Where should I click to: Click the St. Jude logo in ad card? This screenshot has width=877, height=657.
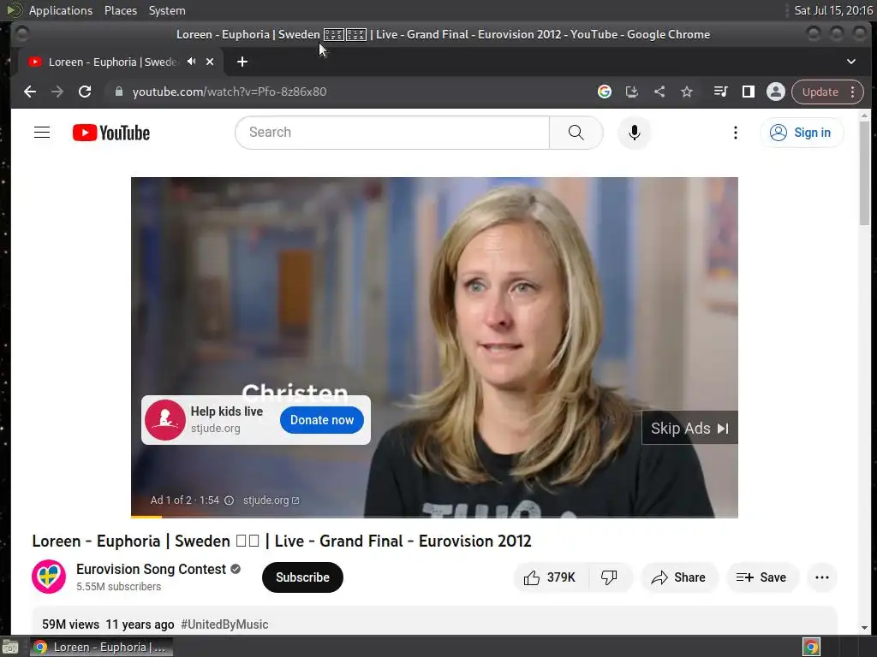tap(165, 420)
